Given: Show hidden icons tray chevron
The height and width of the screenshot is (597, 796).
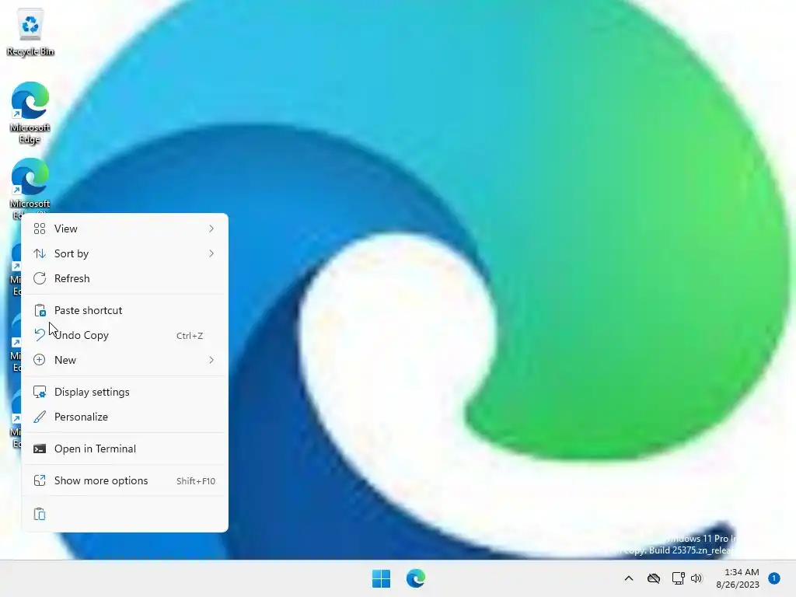Looking at the screenshot, I should pos(628,578).
